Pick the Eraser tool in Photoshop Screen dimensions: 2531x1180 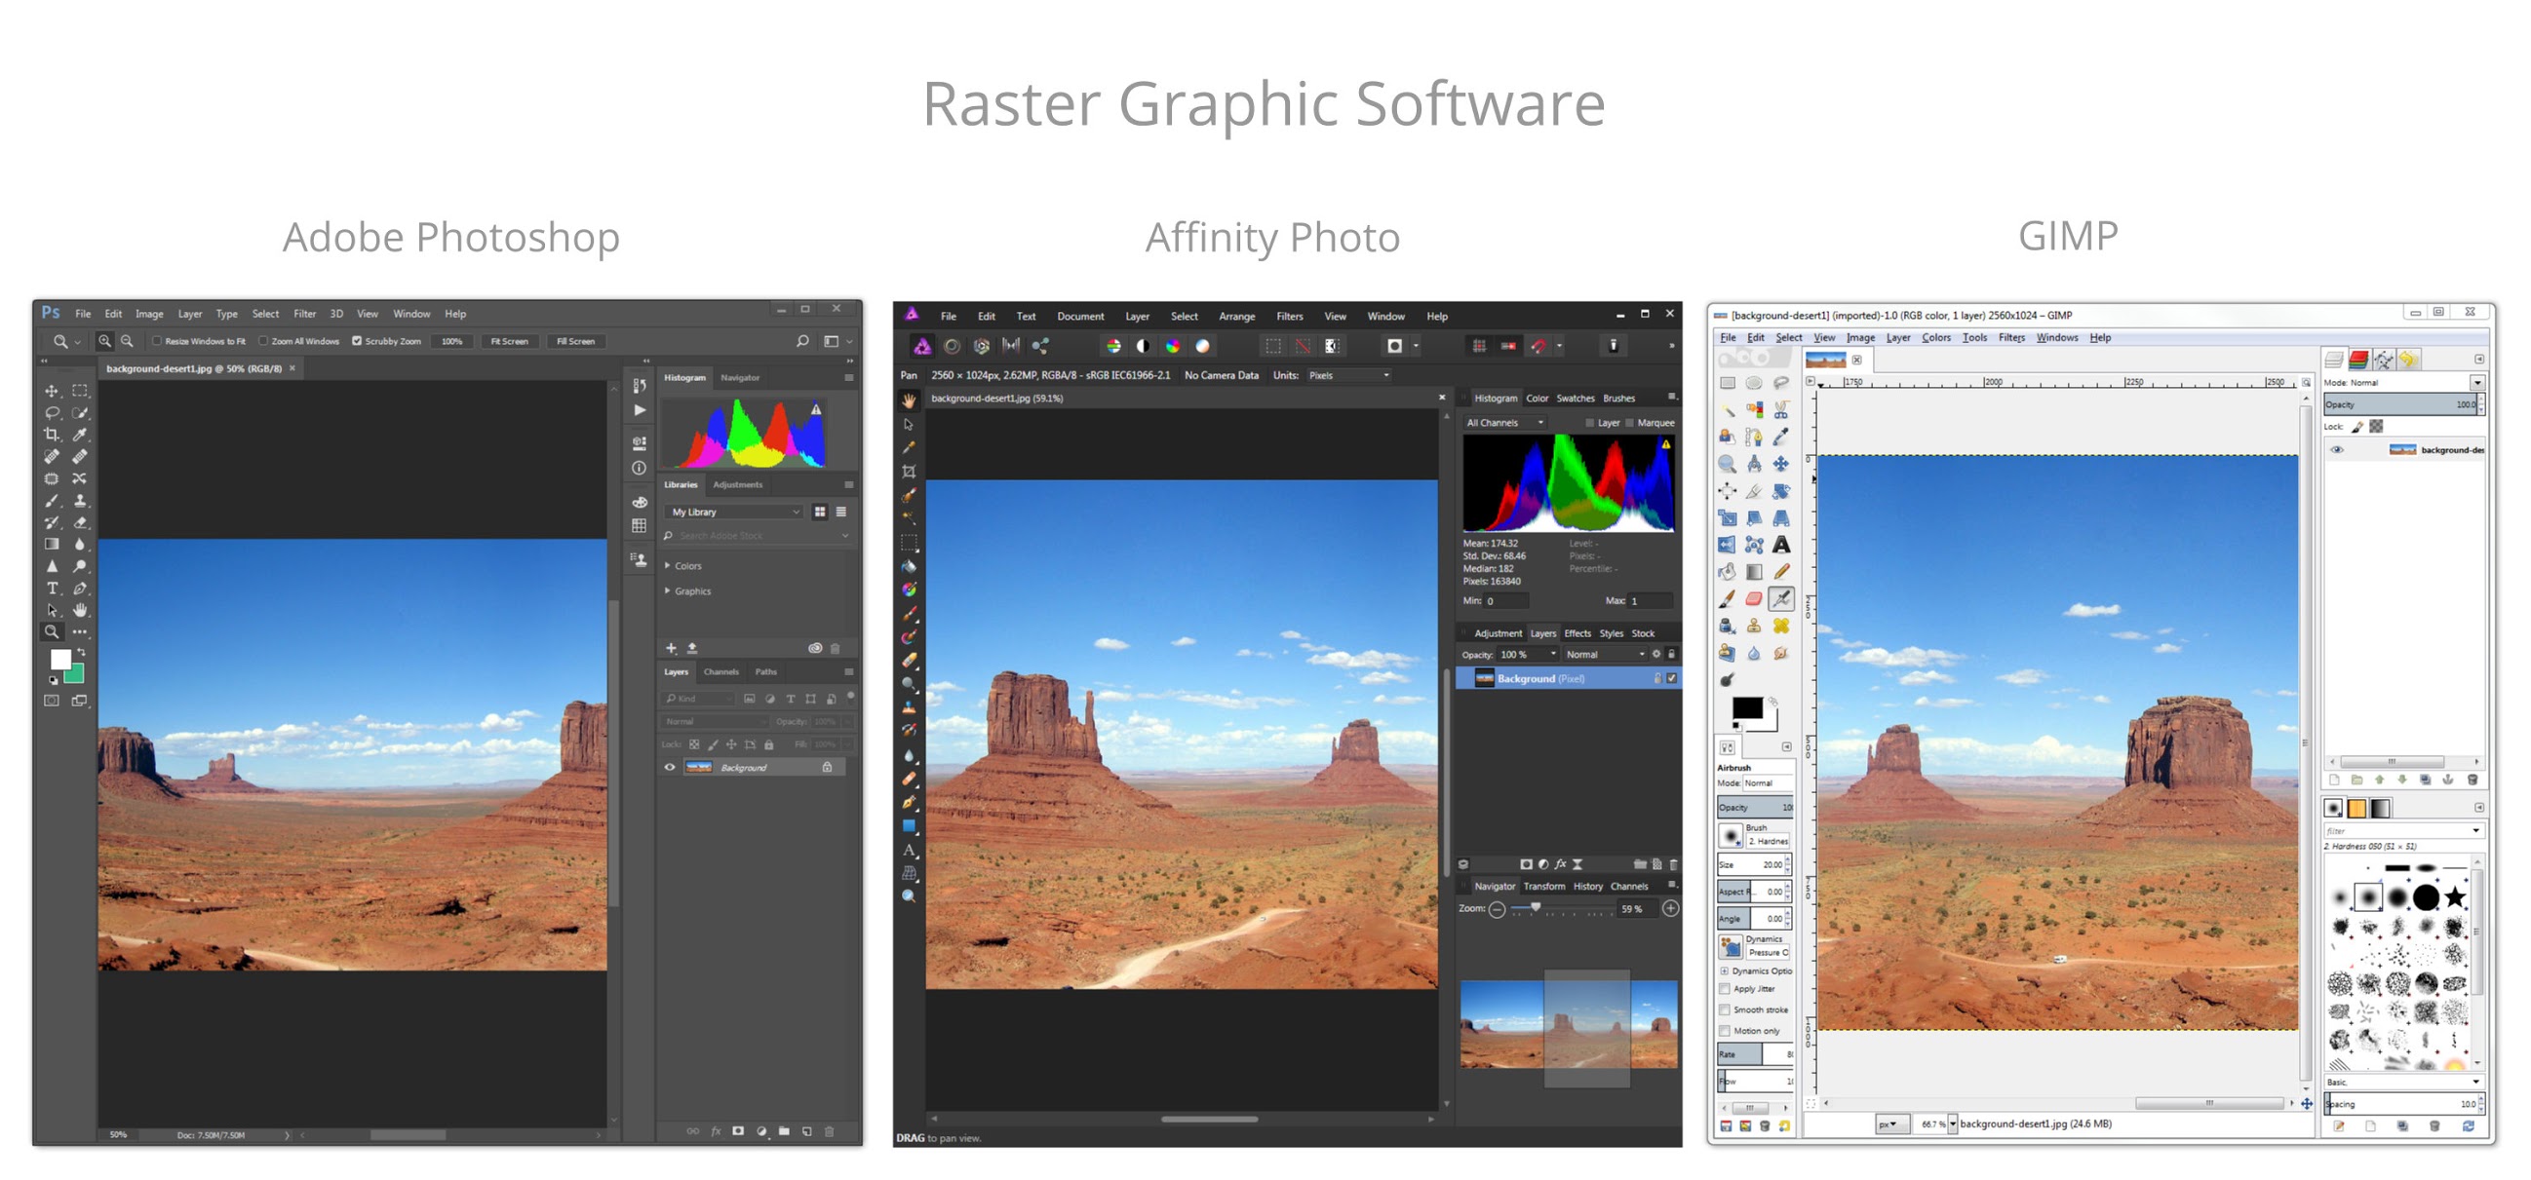(81, 522)
